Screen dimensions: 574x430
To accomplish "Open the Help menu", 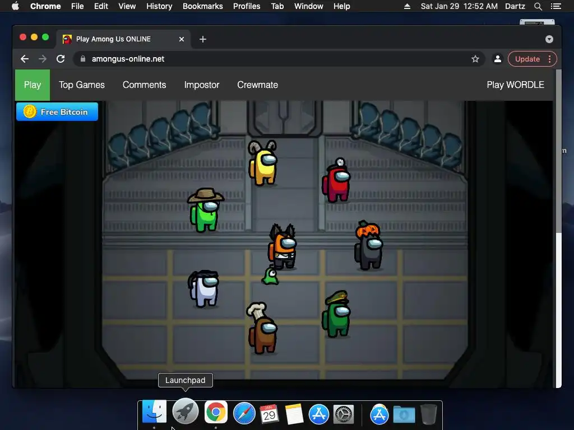I will point(341,6).
